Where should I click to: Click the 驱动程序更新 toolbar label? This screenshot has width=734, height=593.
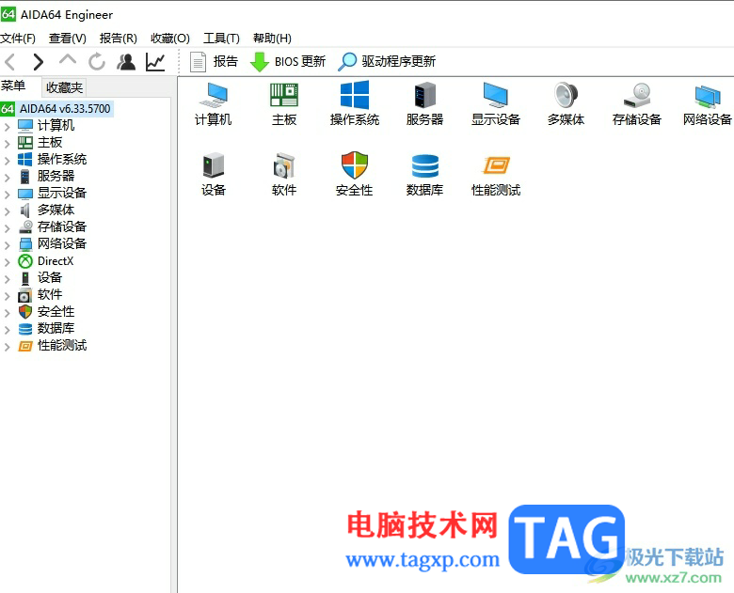399,61
